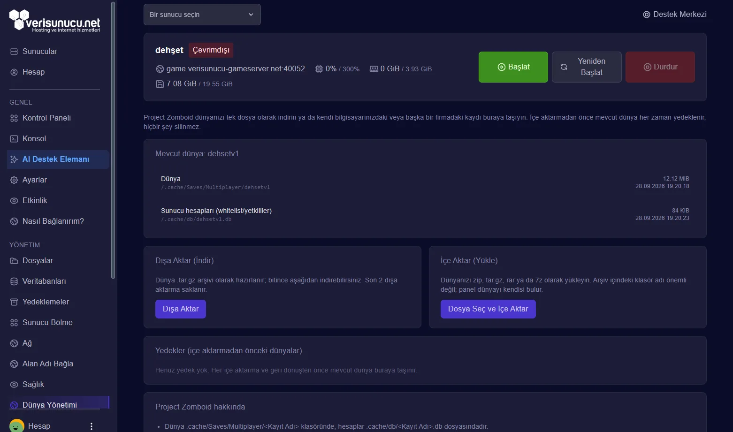Click 'Dosya Seç ve İçe Aktar' button
Screen dimensions: 733x432
tap(488, 309)
